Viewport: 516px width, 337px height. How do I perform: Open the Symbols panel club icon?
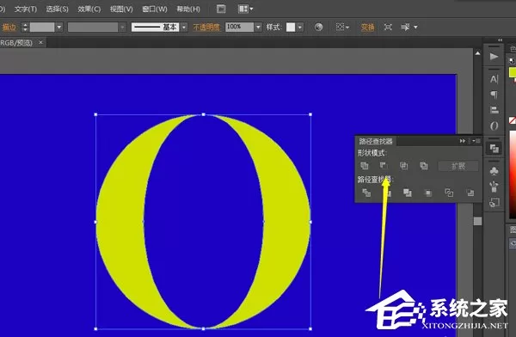pyautogui.click(x=494, y=171)
